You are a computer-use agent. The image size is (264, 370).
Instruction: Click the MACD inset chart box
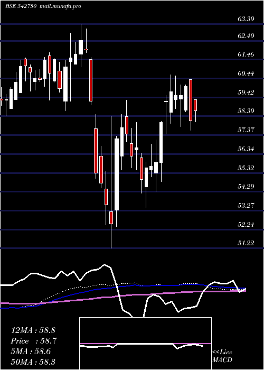point(145,344)
